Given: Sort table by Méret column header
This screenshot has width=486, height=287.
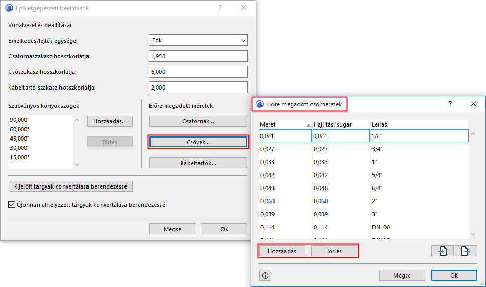Looking at the screenshot, I should tap(285, 124).
